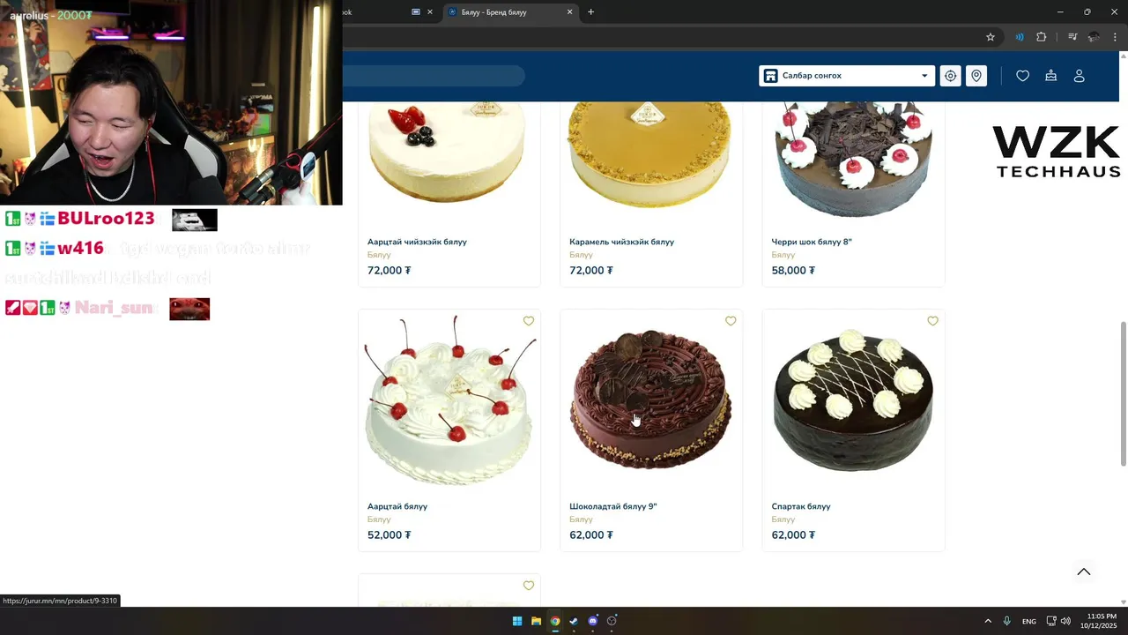
Task: Open the browser extensions puzzle icon
Action: (1042, 37)
